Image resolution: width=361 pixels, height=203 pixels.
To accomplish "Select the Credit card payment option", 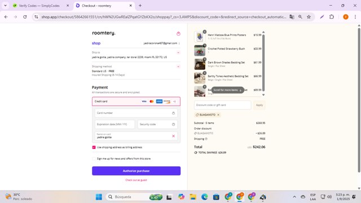I will pos(136,101).
